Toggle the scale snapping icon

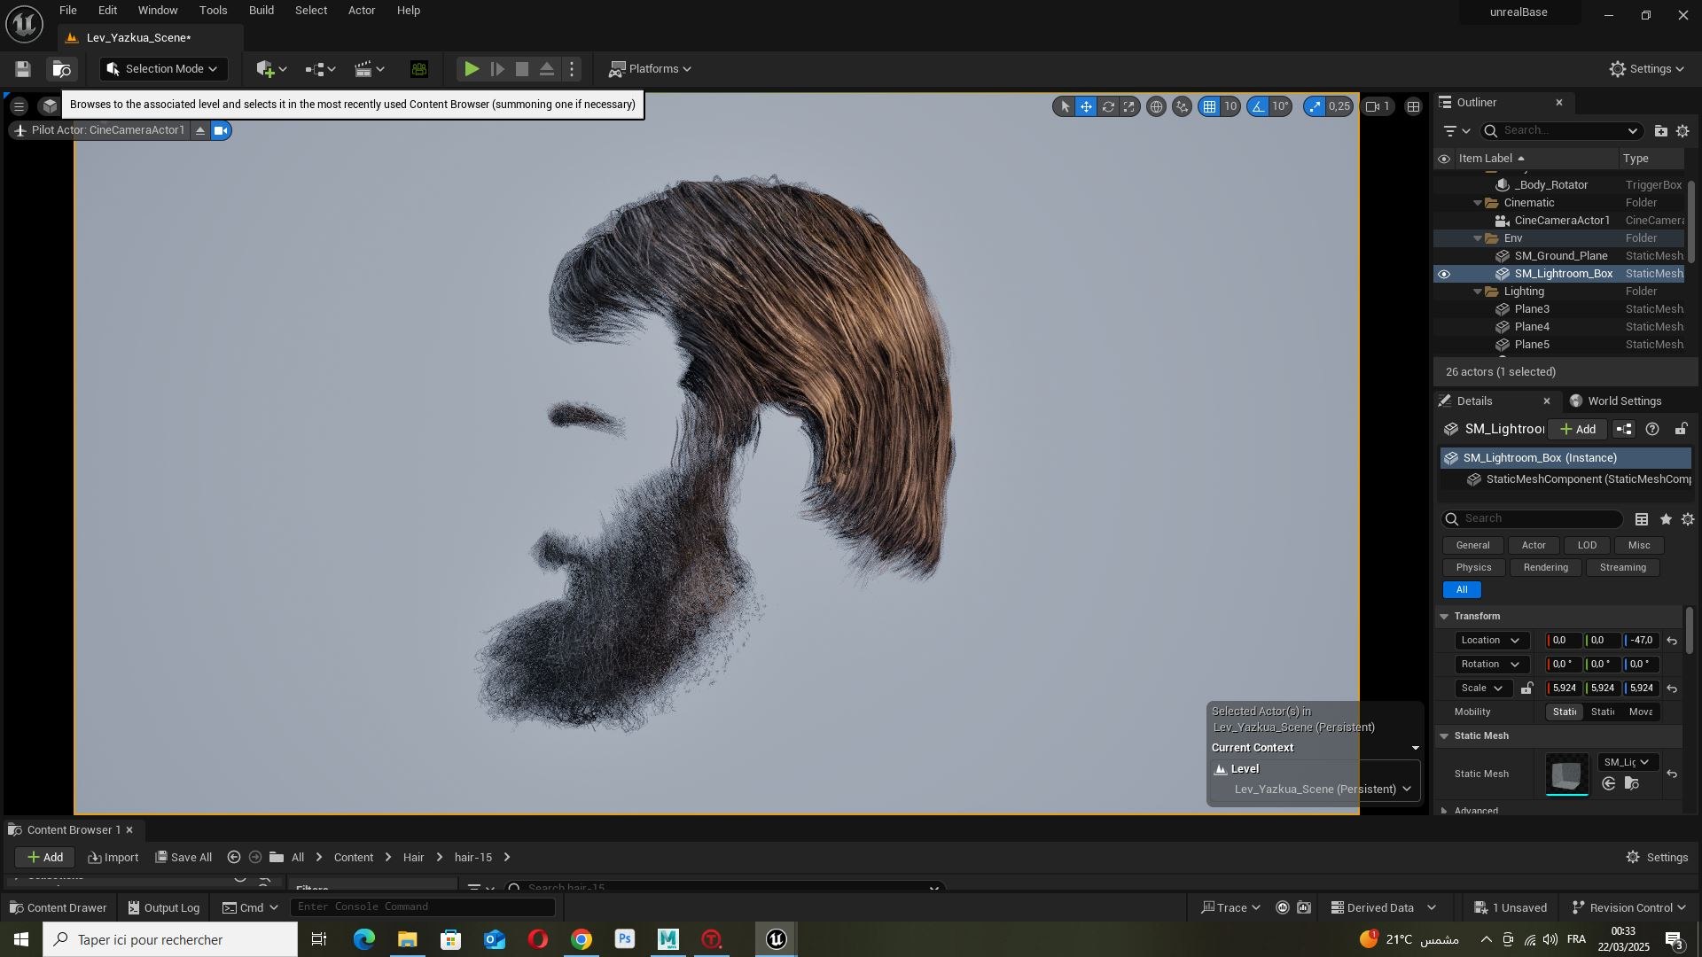[x=1315, y=106]
